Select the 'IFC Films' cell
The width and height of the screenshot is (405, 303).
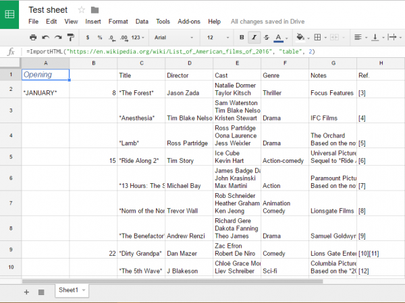click(x=333, y=110)
